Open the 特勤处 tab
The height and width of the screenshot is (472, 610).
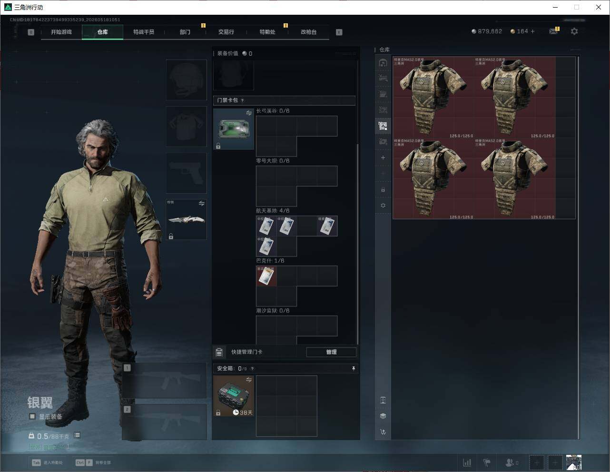pos(267,32)
